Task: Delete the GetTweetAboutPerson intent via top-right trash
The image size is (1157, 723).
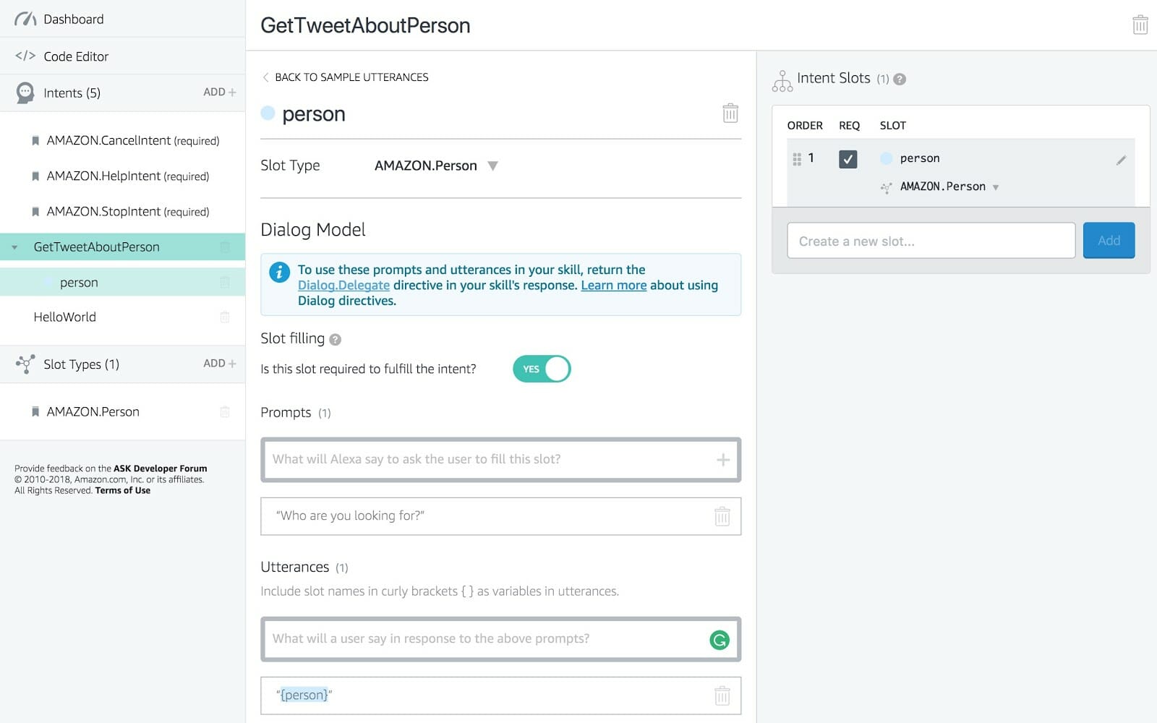Action: (1140, 25)
